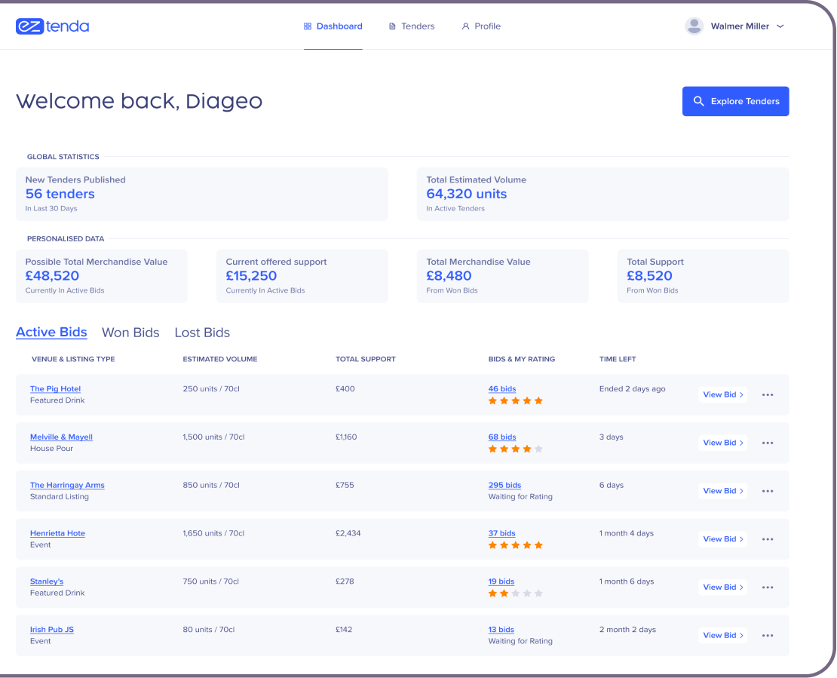
Task: Open three-dot menu for Melville & Mayell
Action: click(x=768, y=443)
